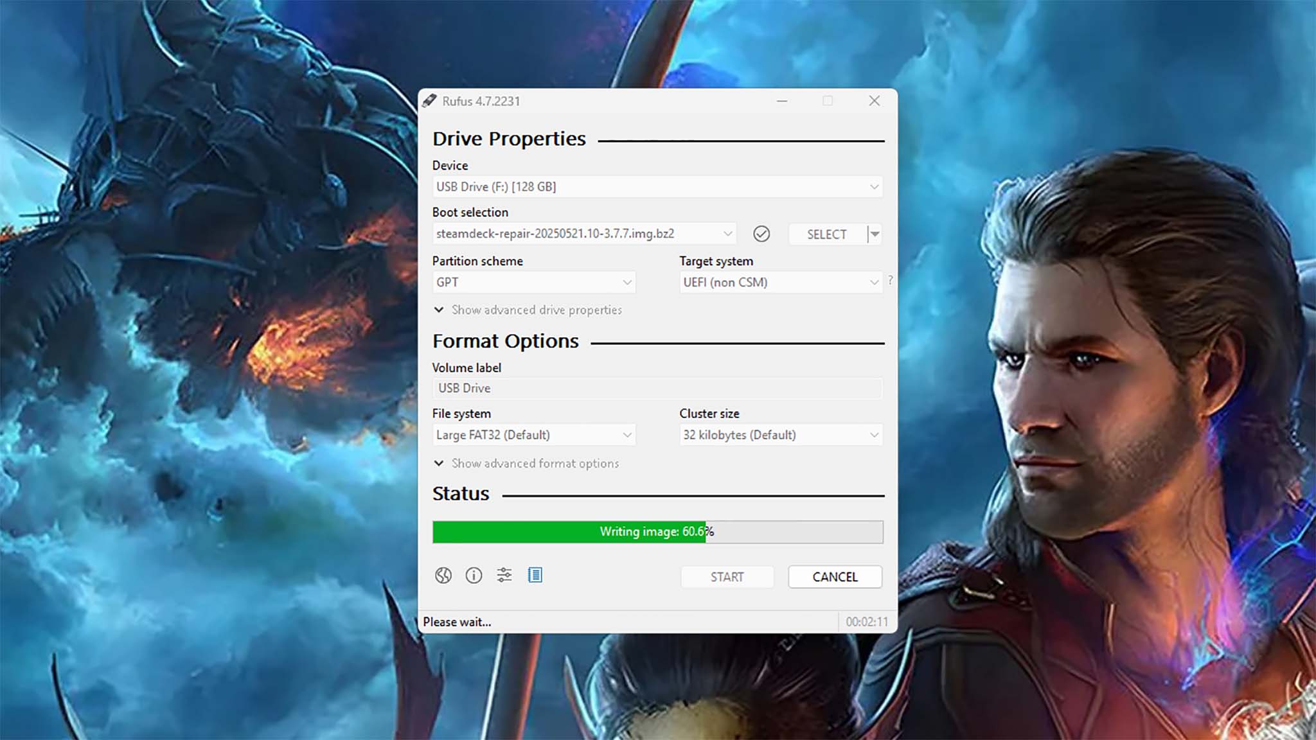Click the Rufus title bar app icon
The width and height of the screenshot is (1316, 740).
coord(429,101)
